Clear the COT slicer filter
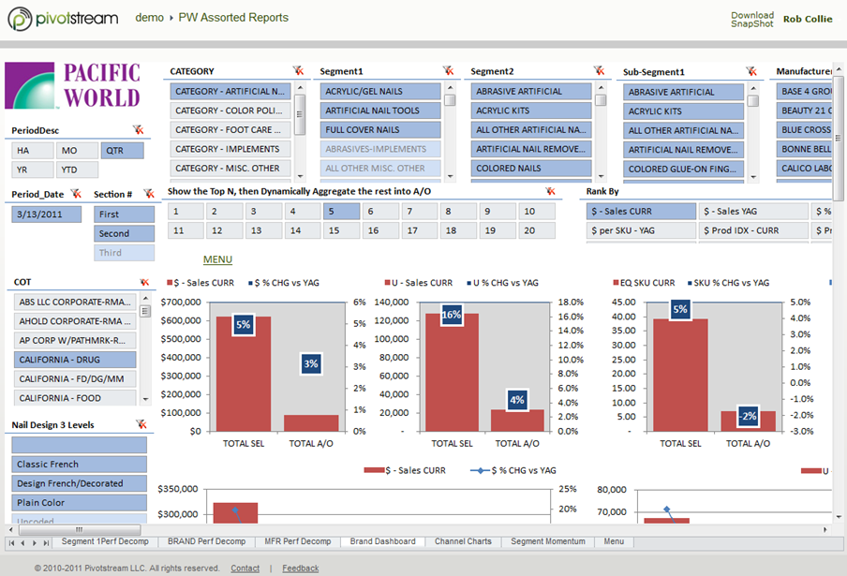Screen dimensions: 847x576 pyautogui.click(x=143, y=283)
